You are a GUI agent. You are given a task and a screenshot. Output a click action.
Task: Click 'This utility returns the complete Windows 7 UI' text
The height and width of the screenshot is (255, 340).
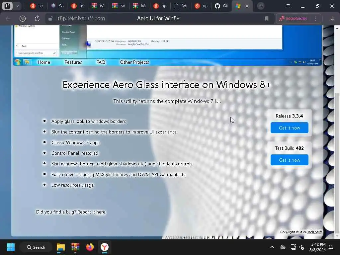coord(167,101)
